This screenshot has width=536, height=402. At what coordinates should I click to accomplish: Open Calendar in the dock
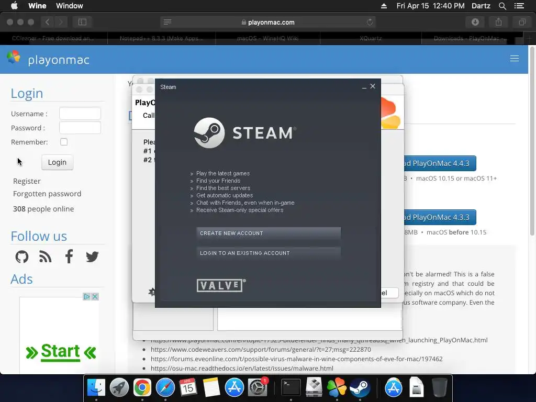(188, 388)
